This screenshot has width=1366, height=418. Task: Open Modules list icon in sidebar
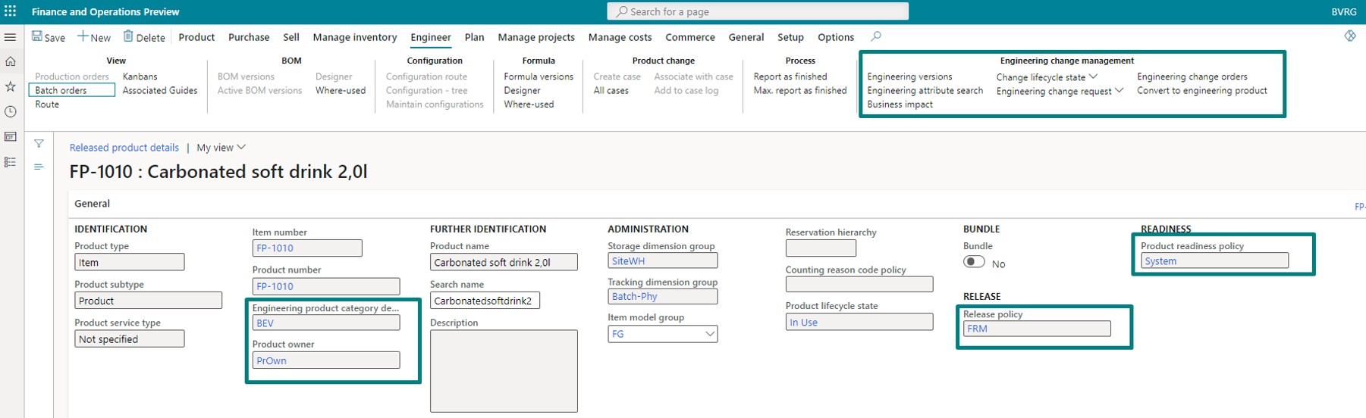(11, 162)
